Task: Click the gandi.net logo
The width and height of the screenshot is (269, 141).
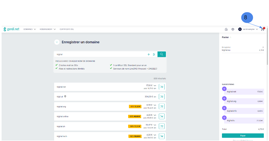Action: pyautogui.click(x=11, y=29)
